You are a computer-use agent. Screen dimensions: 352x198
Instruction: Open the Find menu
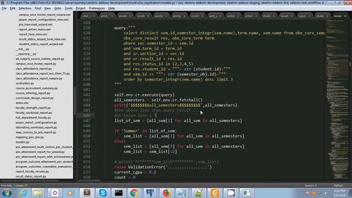click(x=38, y=8)
